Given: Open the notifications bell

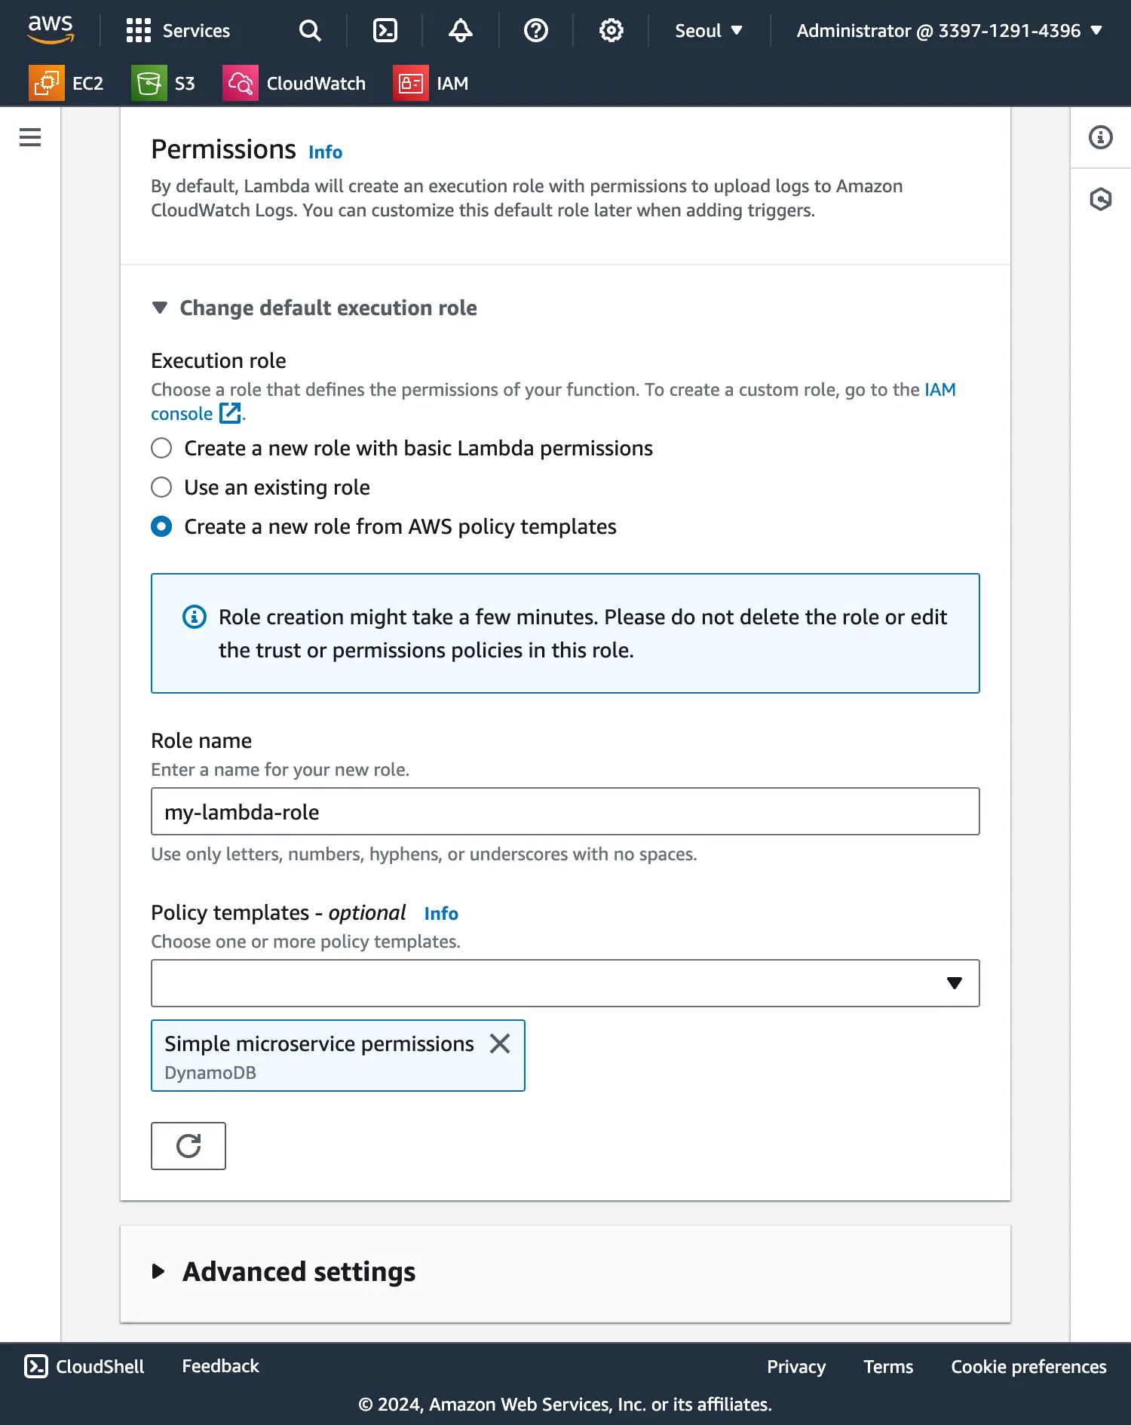Looking at the screenshot, I should tap(461, 30).
